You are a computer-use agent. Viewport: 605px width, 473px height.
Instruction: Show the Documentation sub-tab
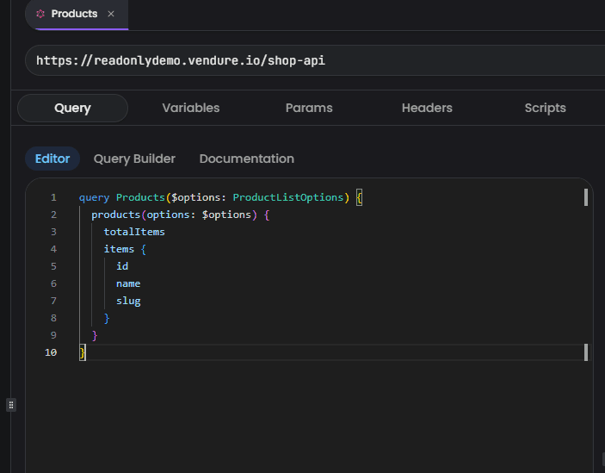(x=246, y=159)
